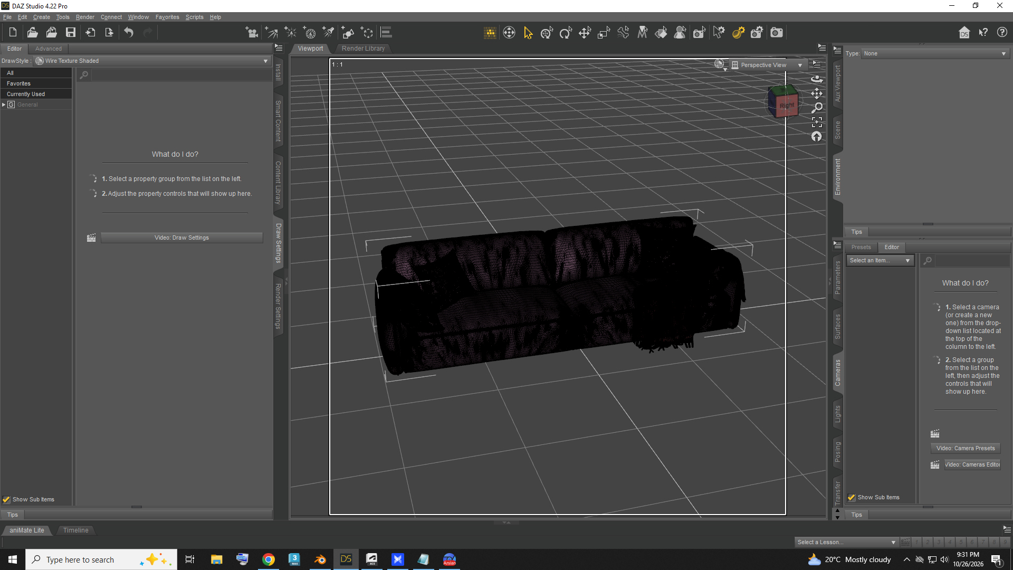This screenshot has height=570, width=1013.
Task: Switch to the Timeline tab
Action: point(76,530)
